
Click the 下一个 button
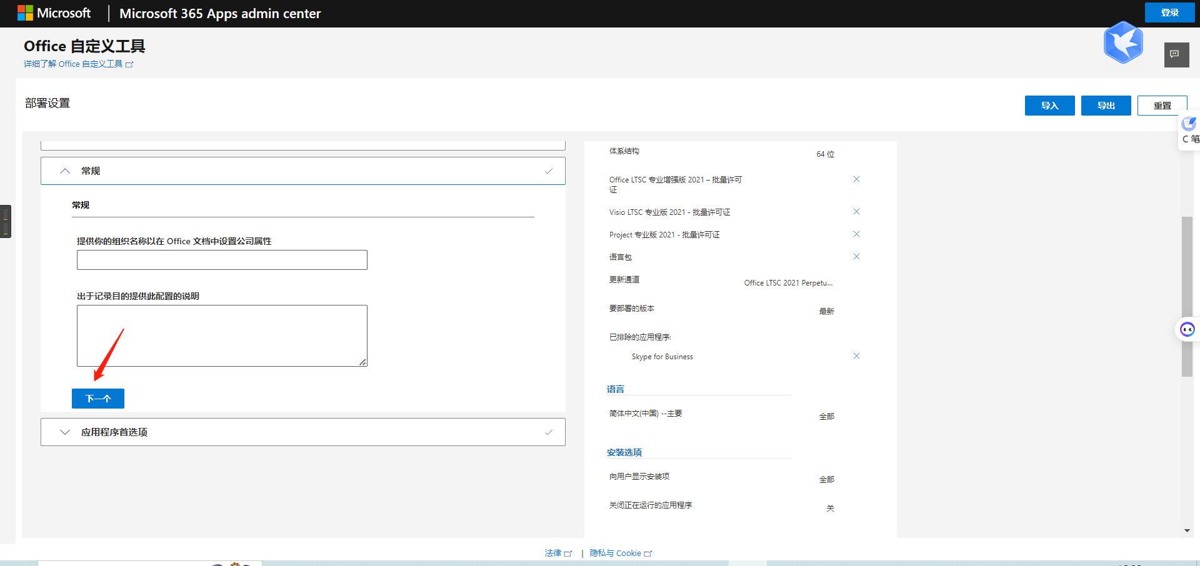98,399
